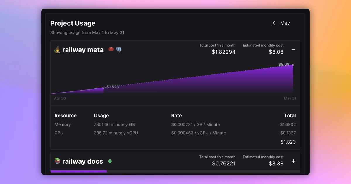This screenshot has height=184, width=351.
Task: Click the May 31 chart axis label
Action: click(290, 98)
